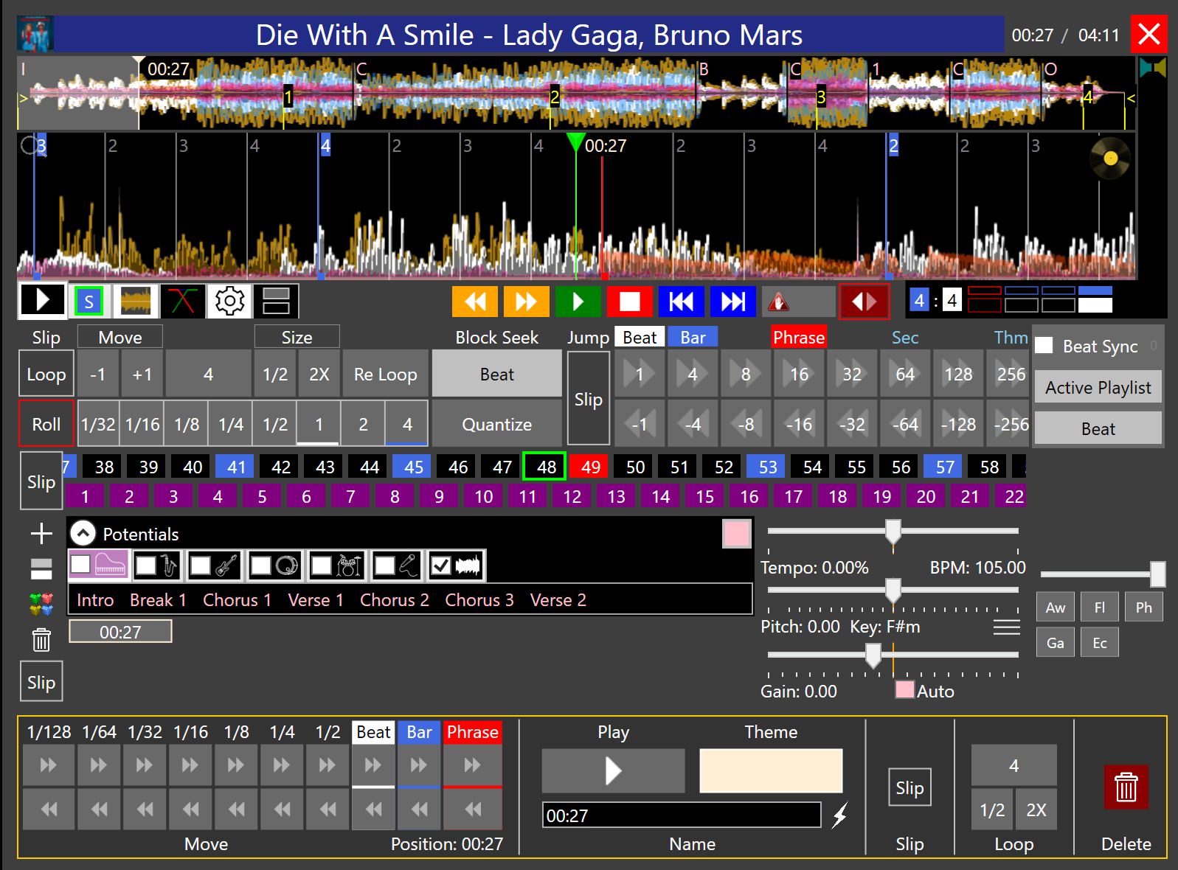1178x870 pixels.
Task: Toggle the drum kit instrument checkbox
Action: click(x=322, y=565)
